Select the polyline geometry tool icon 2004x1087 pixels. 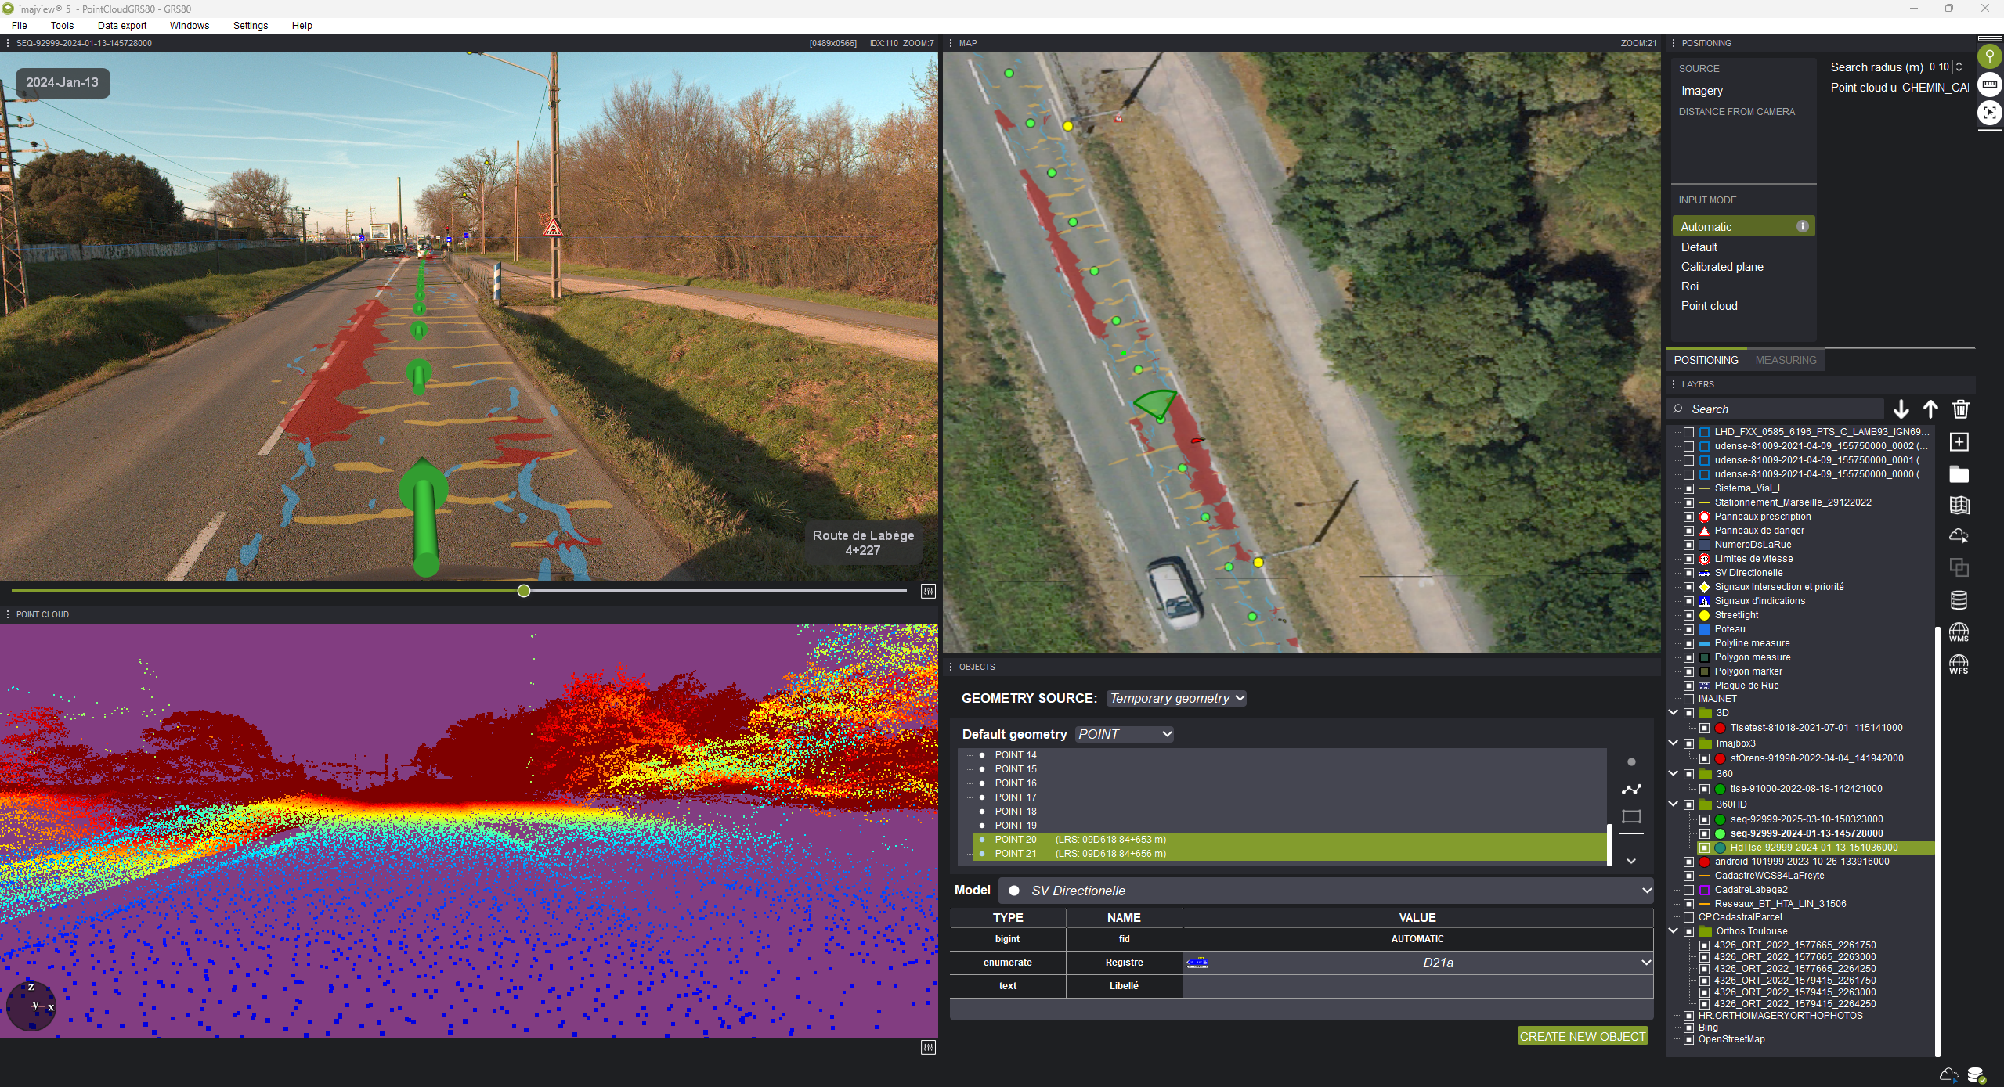1631,789
